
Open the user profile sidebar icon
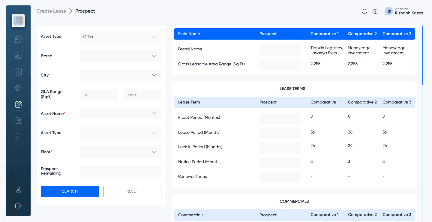click(18, 190)
